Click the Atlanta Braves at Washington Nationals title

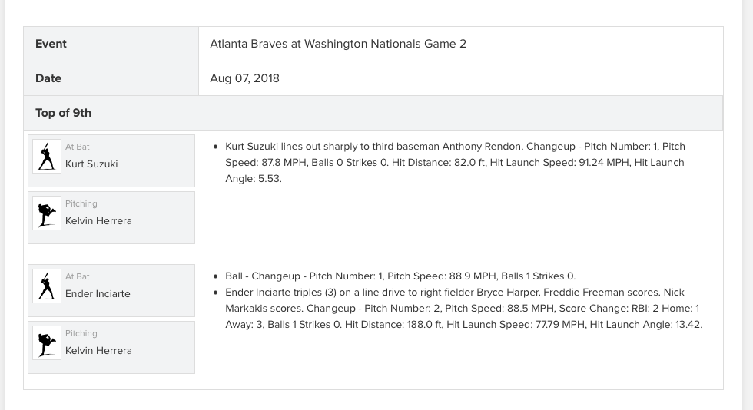pyautogui.click(x=338, y=44)
